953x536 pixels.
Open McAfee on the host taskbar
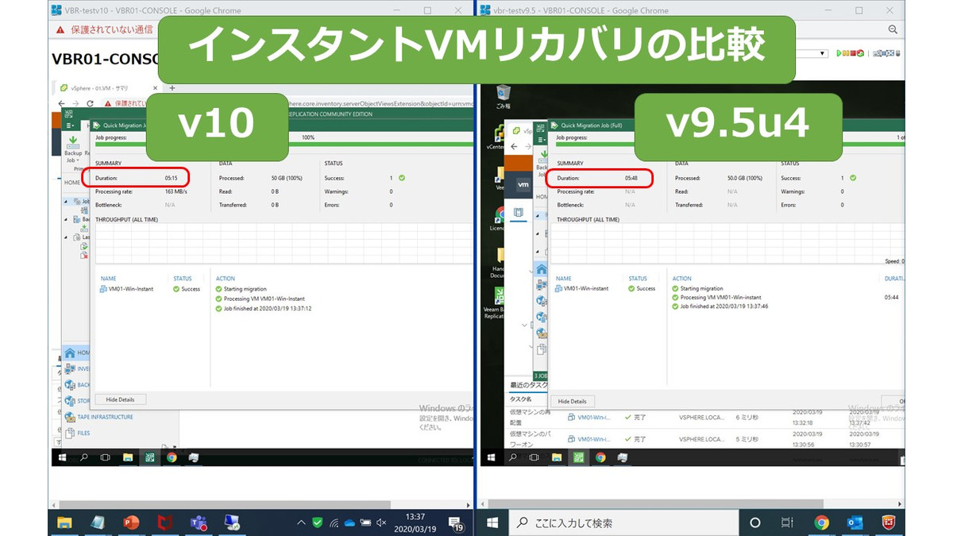[165, 523]
